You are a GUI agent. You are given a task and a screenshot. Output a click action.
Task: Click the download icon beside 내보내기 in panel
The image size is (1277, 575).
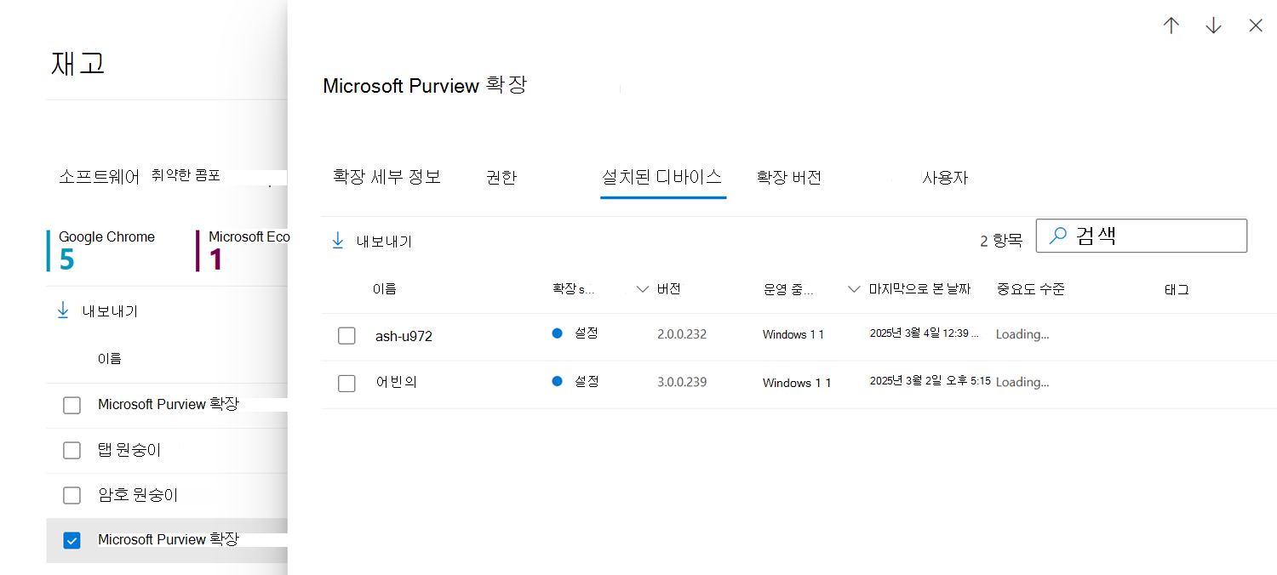tap(338, 241)
